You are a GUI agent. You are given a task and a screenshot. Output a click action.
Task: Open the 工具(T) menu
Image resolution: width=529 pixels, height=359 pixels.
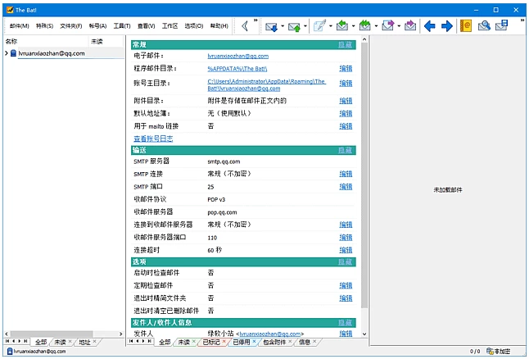point(122,26)
